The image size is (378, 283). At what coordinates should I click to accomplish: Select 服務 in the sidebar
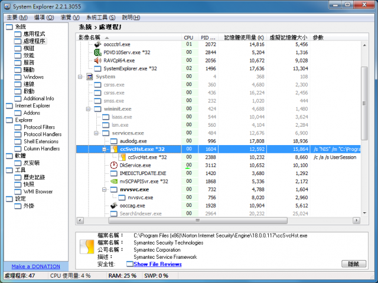click(x=29, y=62)
